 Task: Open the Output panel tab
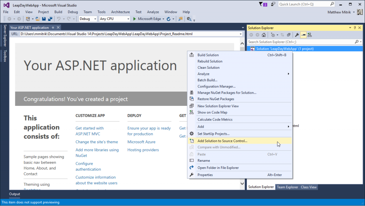click(14, 194)
